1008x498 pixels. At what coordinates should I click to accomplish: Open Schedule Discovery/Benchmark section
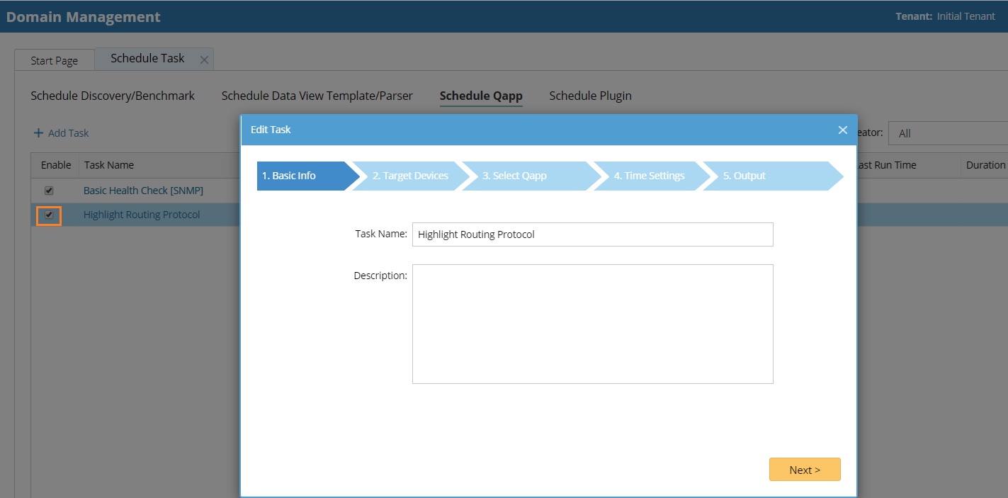[x=113, y=96]
